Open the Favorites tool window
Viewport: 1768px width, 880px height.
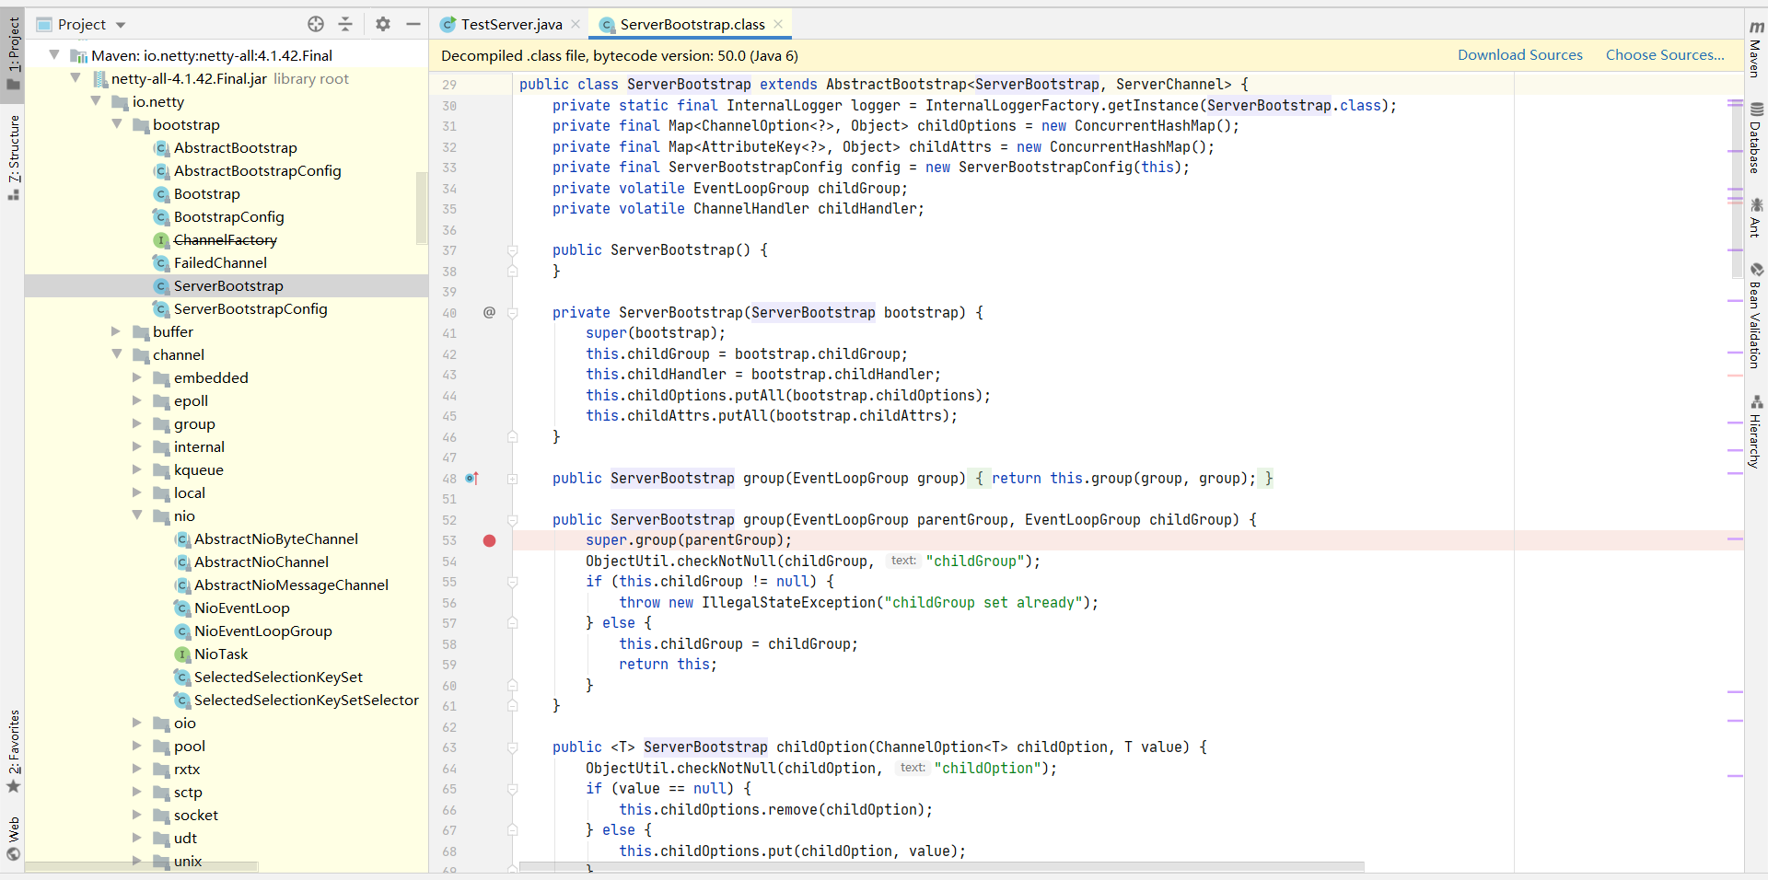coord(14,752)
